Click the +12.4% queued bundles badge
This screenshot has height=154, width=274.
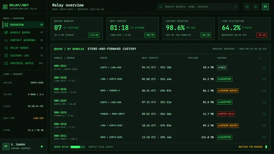click(x=94, y=35)
